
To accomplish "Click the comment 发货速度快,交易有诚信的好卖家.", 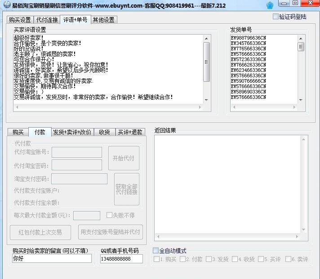I will coord(53,81).
